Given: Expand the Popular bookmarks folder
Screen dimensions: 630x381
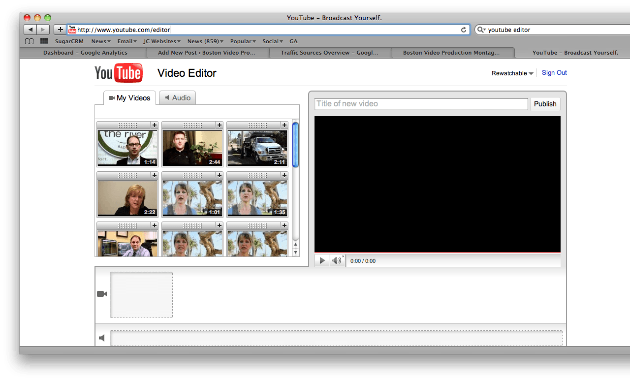Looking at the screenshot, I should coord(243,41).
